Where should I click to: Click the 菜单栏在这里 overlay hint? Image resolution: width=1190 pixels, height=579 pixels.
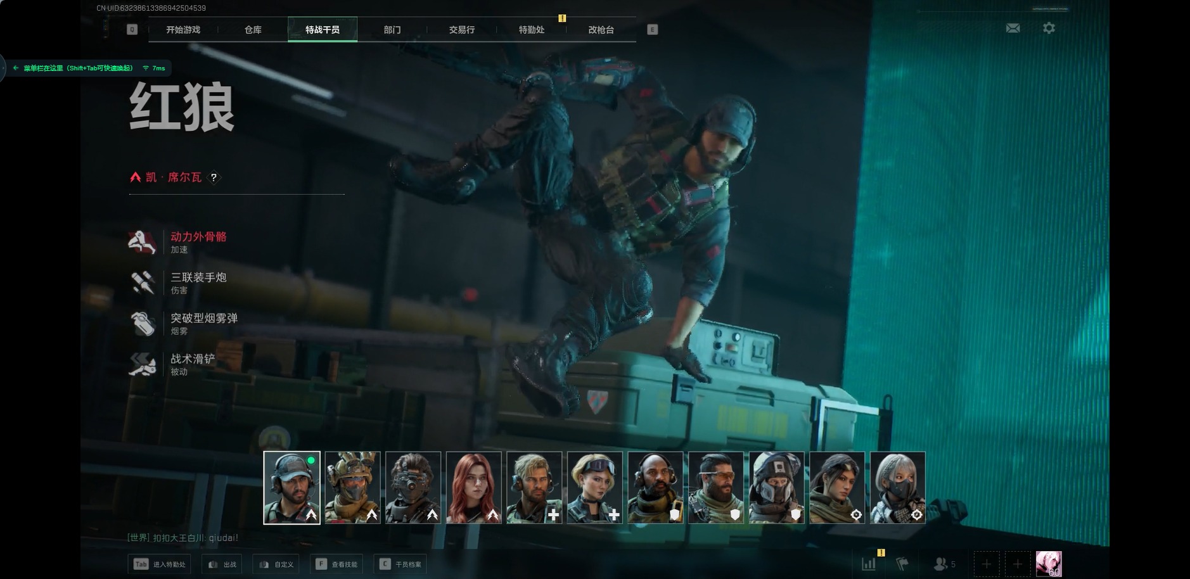click(x=78, y=68)
